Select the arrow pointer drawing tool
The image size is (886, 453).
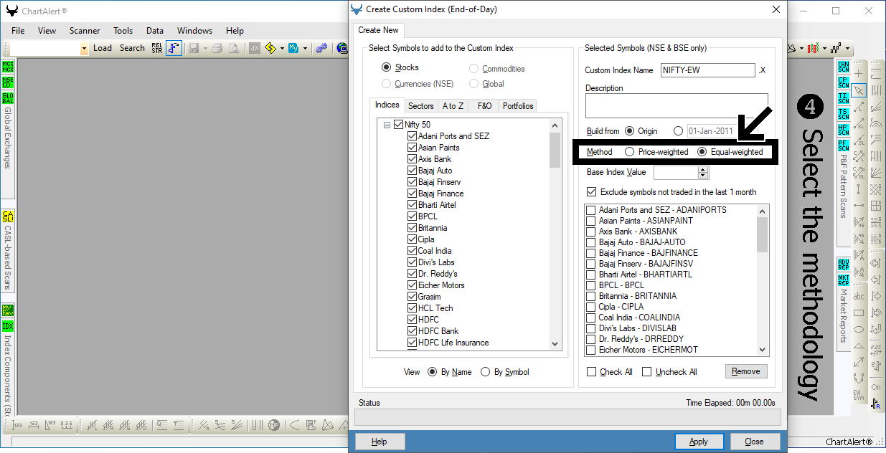coord(858,90)
